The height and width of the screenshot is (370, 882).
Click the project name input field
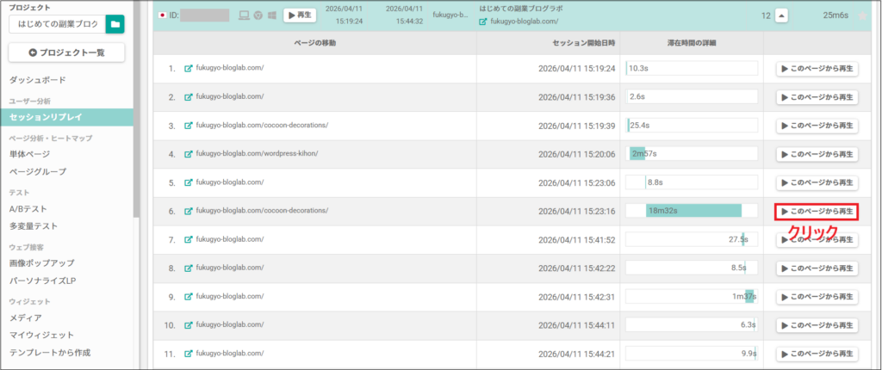coord(56,24)
